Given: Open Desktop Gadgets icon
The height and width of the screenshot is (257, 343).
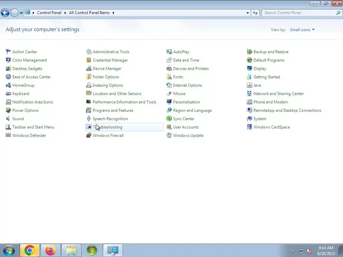Looking at the screenshot, I should (8, 68).
